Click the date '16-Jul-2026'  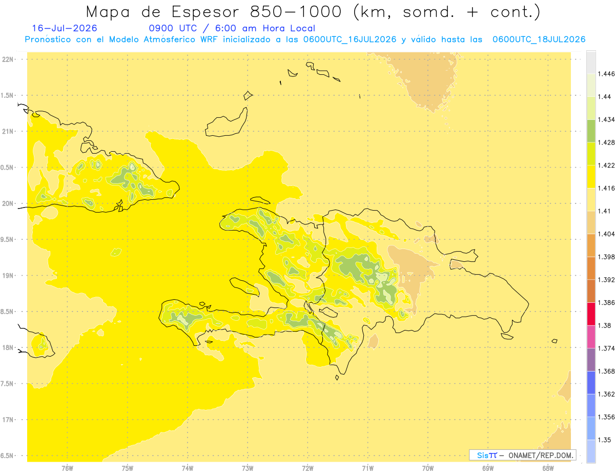click(x=65, y=28)
